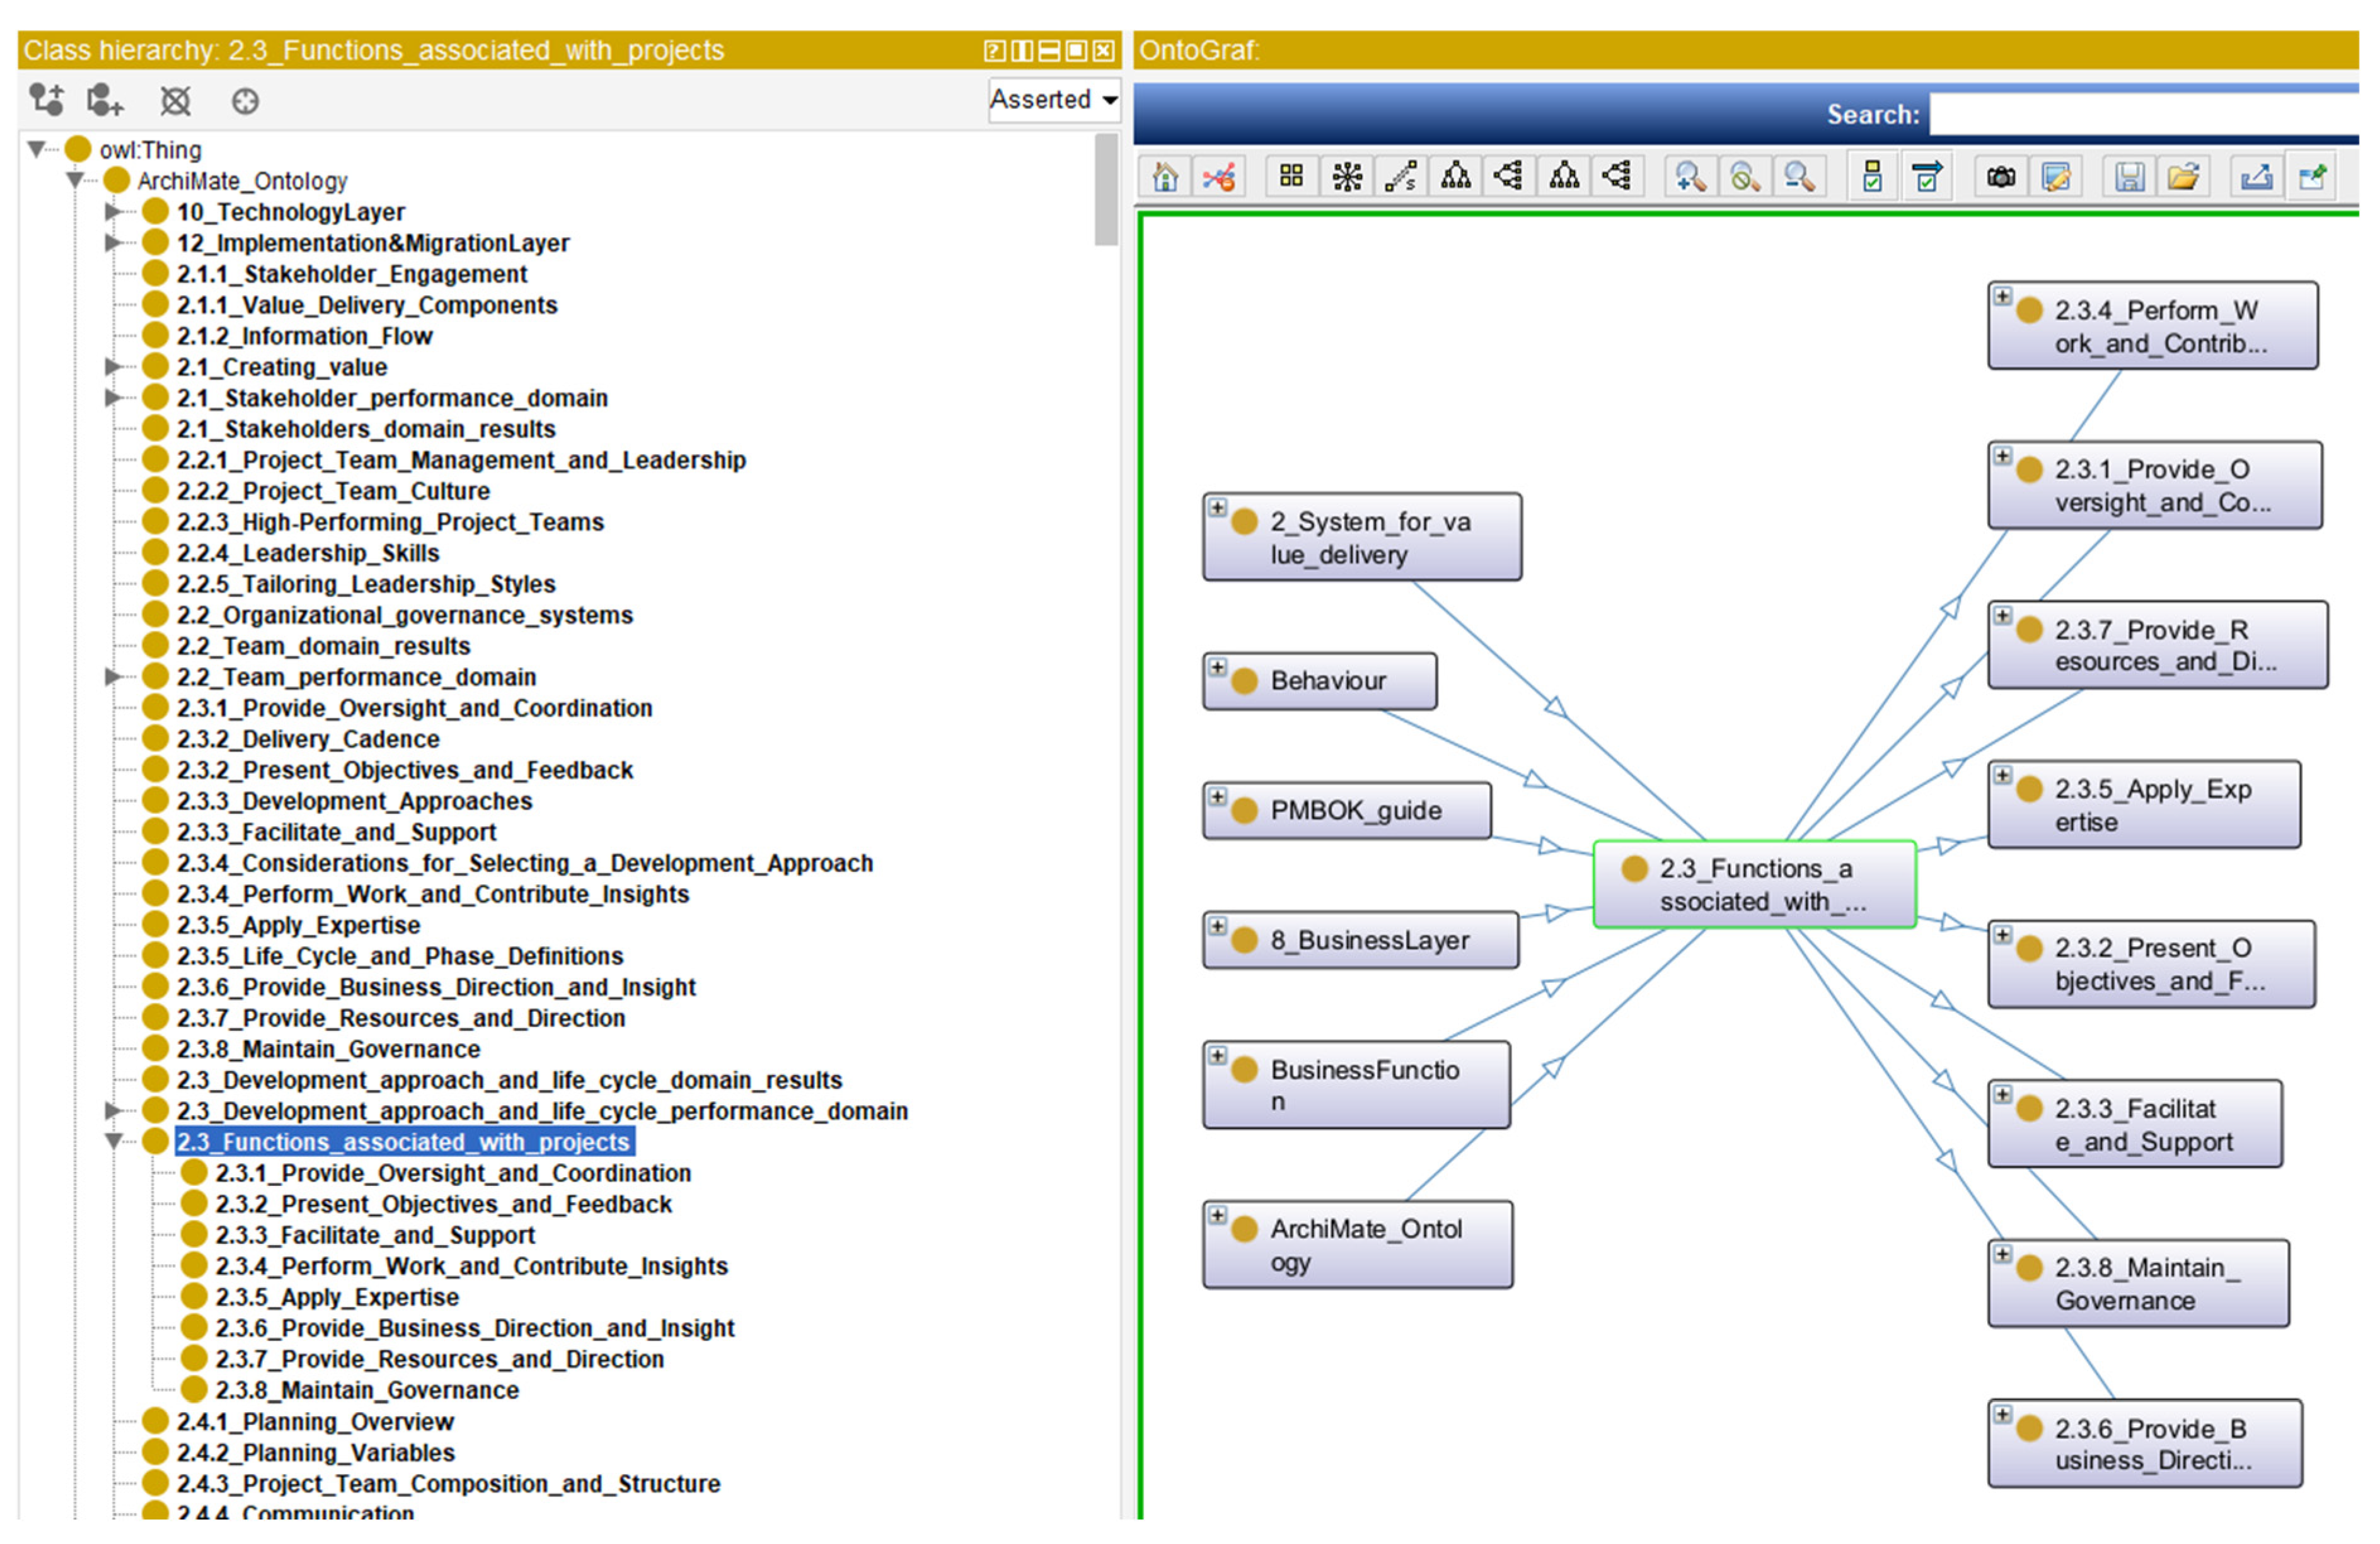Expand the 10_TechnologyLayer tree node
This screenshot has width=2380, height=1544.
pyautogui.click(x=113, y=212)
